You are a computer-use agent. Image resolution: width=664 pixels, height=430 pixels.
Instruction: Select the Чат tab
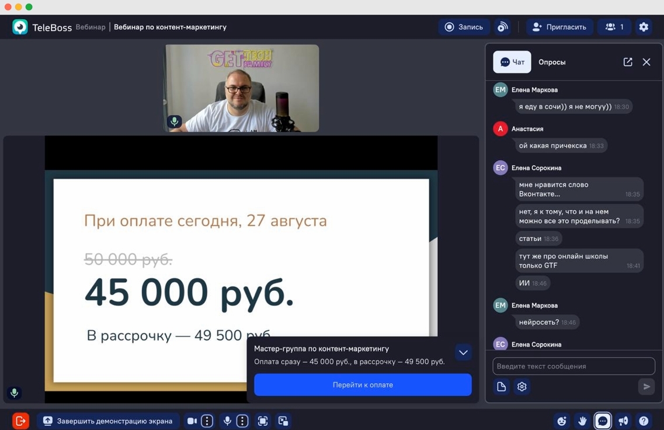coord(512,61)
